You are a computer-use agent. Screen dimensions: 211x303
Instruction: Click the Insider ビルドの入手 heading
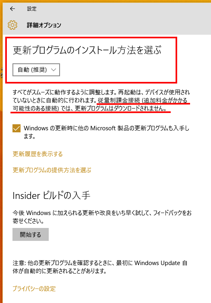tap(52, 195)
